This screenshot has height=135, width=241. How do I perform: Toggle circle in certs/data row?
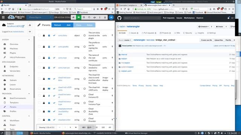[84, 35]
